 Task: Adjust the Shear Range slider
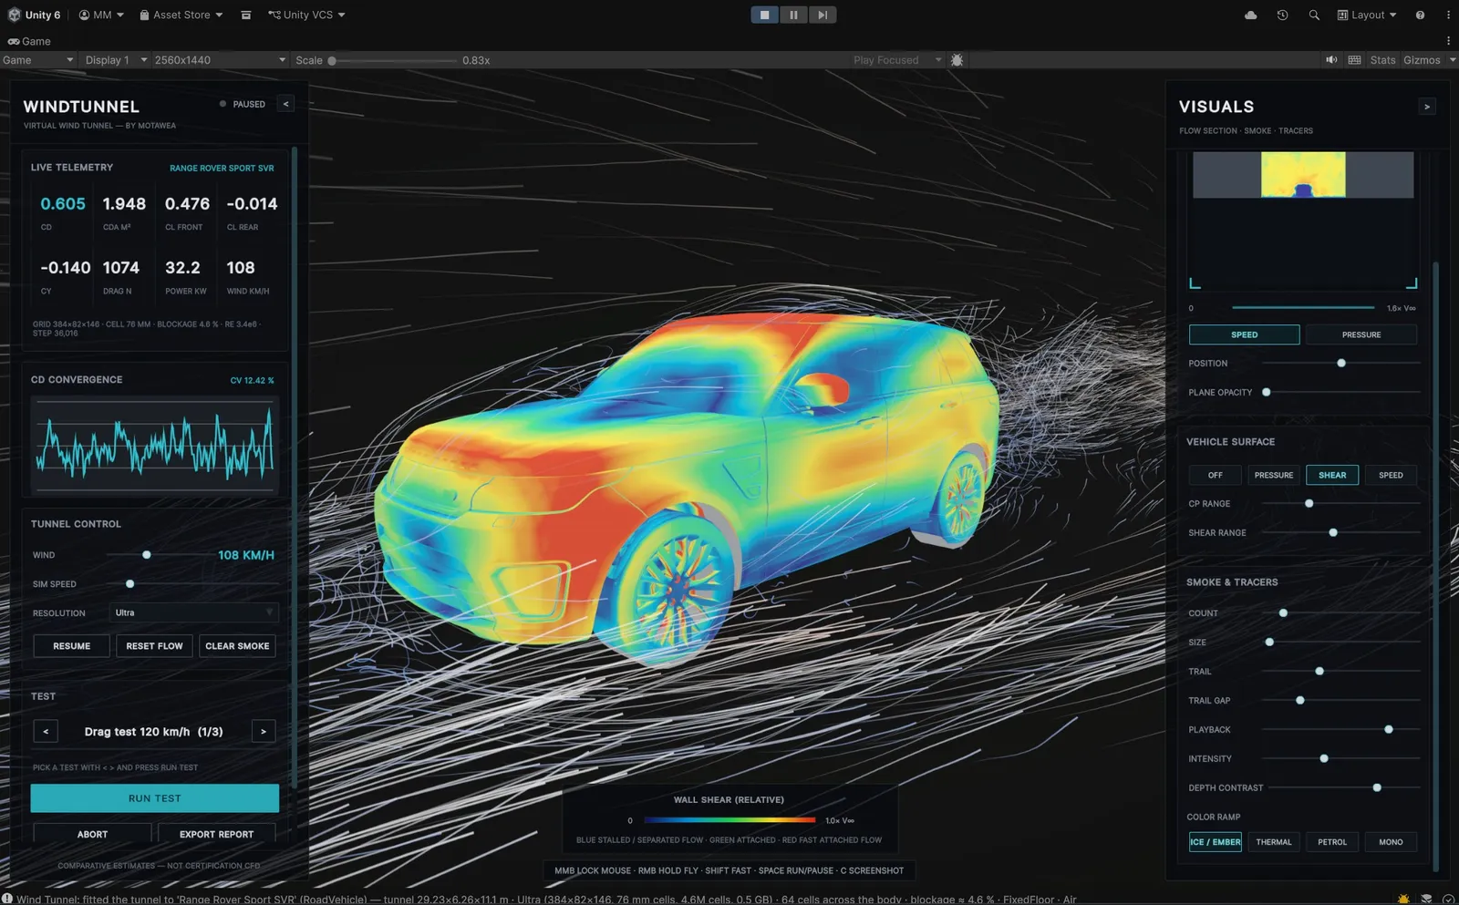(1340, 532)
